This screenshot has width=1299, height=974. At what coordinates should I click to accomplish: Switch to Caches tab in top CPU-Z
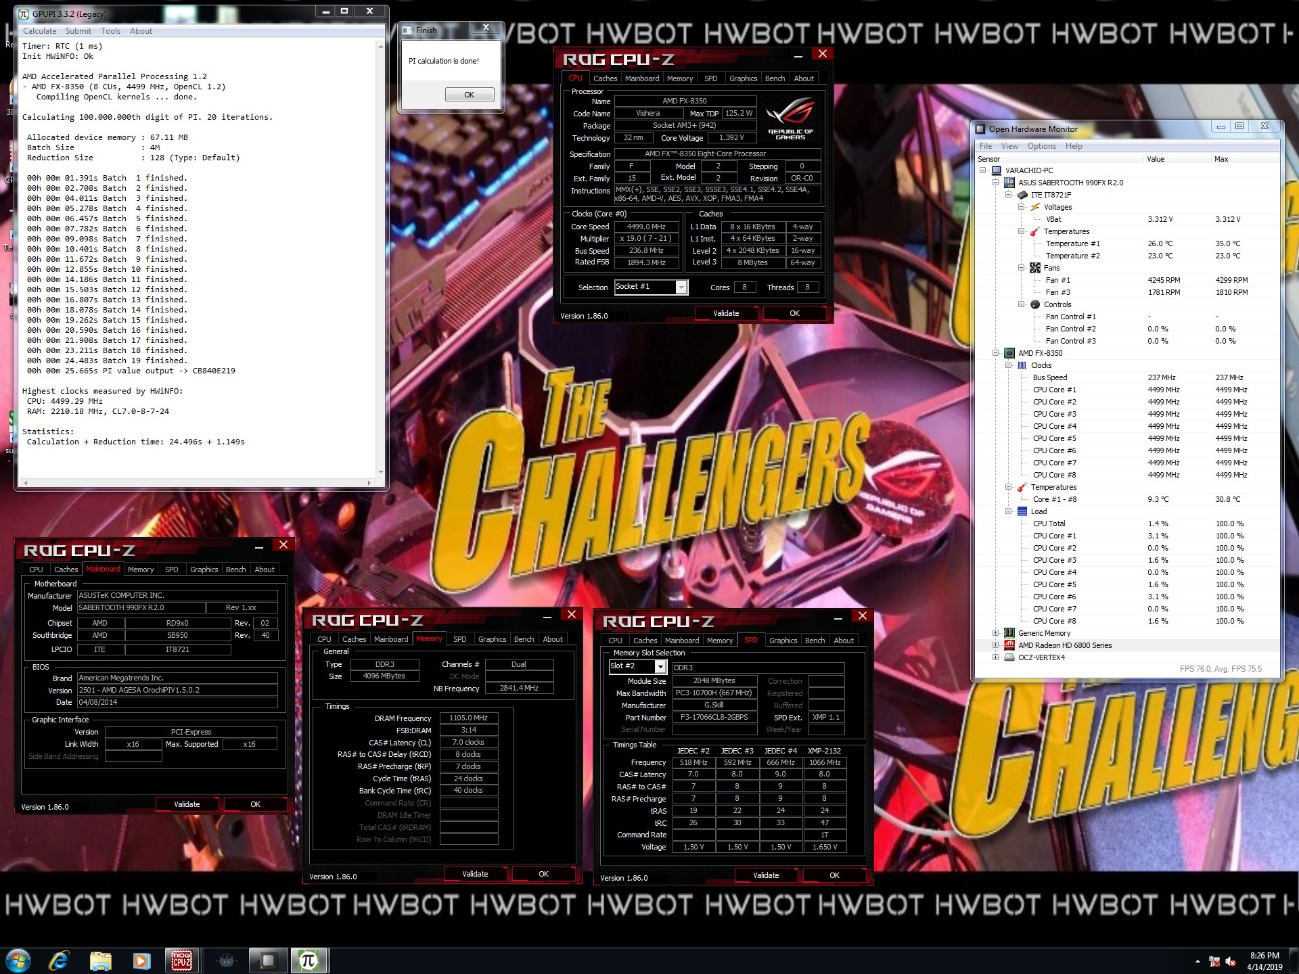[x=605, y=78]
